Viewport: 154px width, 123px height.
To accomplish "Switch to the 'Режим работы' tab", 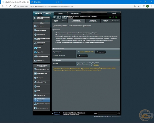I will click(x=56, y=21).
